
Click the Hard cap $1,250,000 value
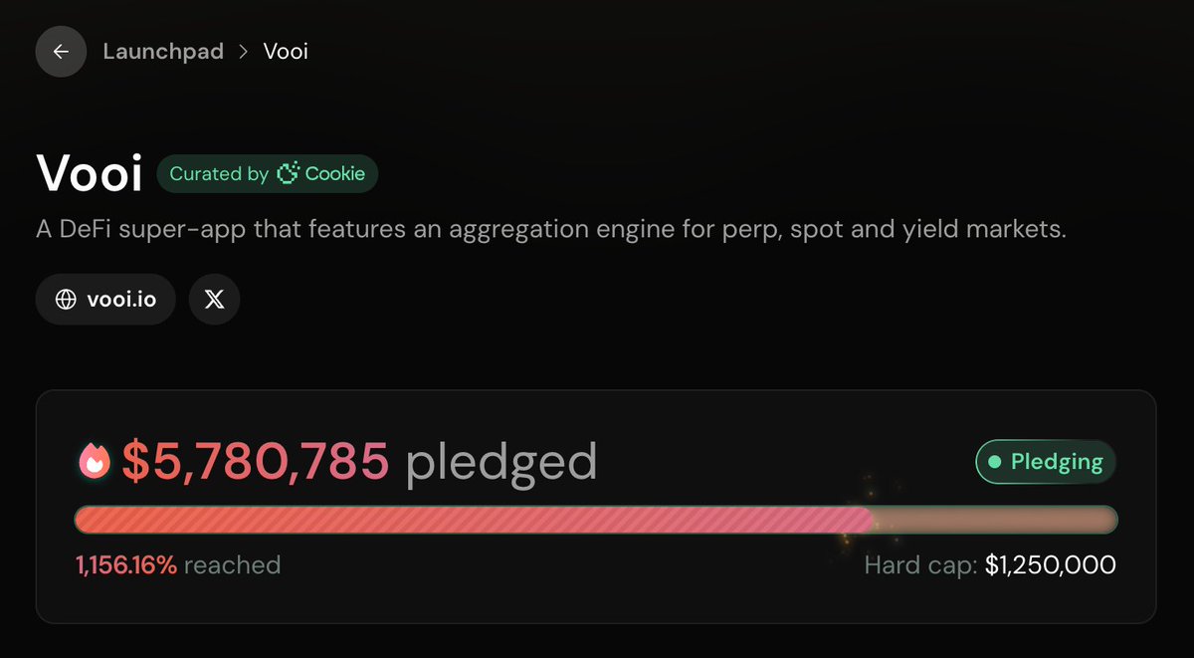click(x=1050, y=565)
